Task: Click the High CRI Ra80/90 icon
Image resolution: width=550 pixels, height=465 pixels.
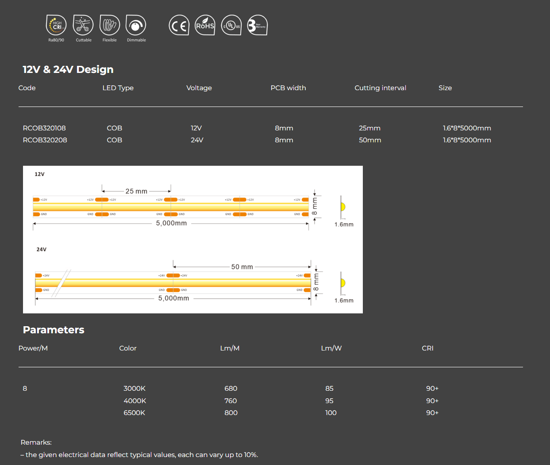Action: point(56,26)
